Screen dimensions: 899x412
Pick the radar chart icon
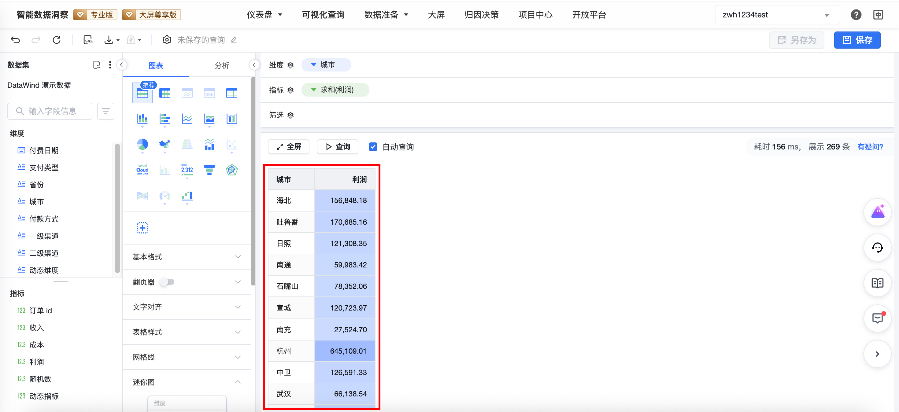pos(231,170)
